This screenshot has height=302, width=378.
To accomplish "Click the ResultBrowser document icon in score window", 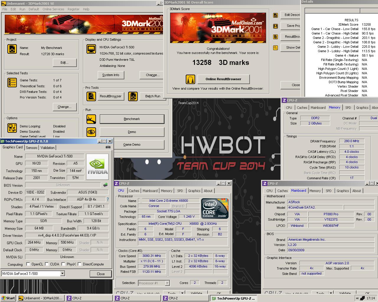I will click(x=276, y=37).
